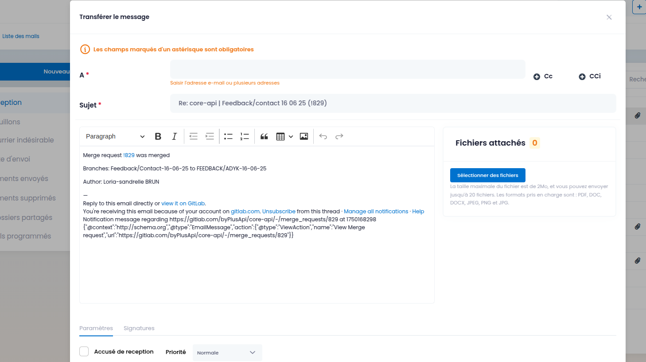Add a CCi recipient field

point(590,77)
